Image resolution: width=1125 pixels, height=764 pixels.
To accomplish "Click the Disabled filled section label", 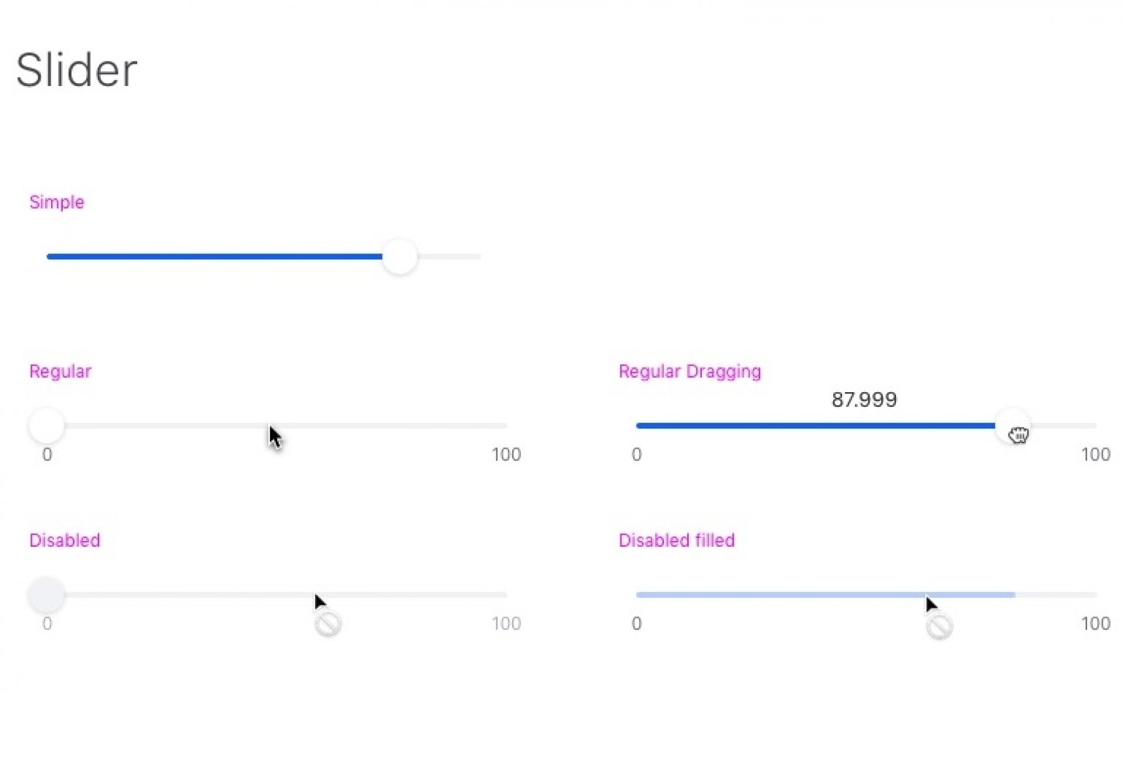I will click(x=677, y=540).
